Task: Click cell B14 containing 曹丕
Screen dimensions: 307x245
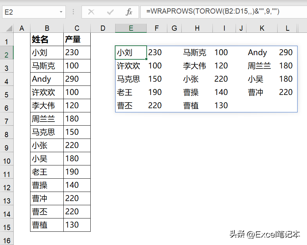Action: [47, 212]
